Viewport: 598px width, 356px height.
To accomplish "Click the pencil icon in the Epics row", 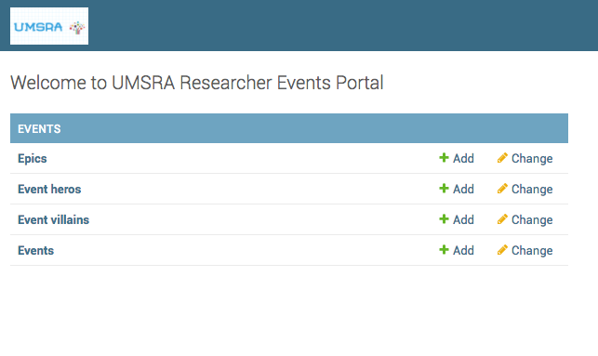I will click(502, 158).
